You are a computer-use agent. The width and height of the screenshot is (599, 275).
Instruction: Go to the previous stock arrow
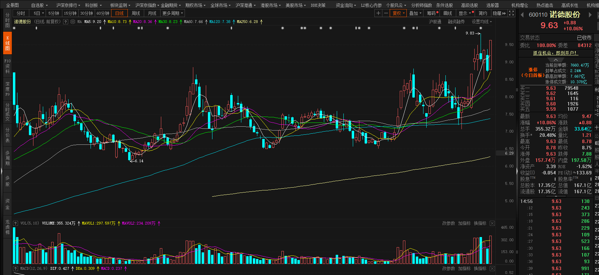click(522, 15)
